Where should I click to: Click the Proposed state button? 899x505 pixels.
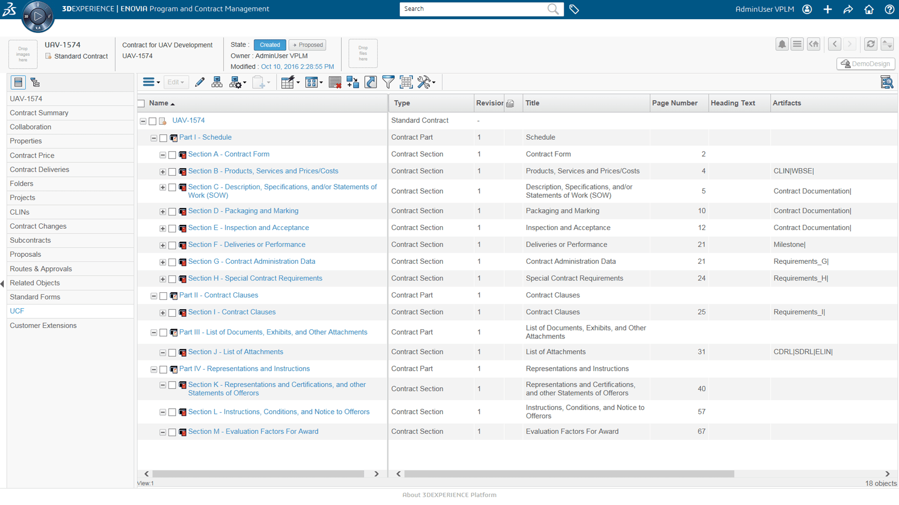(x=308, y=45)
